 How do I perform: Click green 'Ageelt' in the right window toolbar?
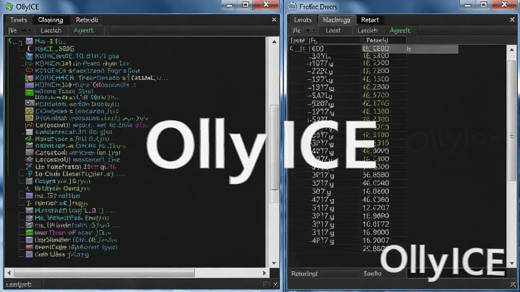(x=400, y=30)
